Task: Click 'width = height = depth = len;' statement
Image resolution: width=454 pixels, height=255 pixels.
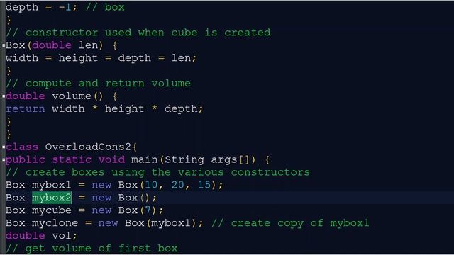Action: 101,58
